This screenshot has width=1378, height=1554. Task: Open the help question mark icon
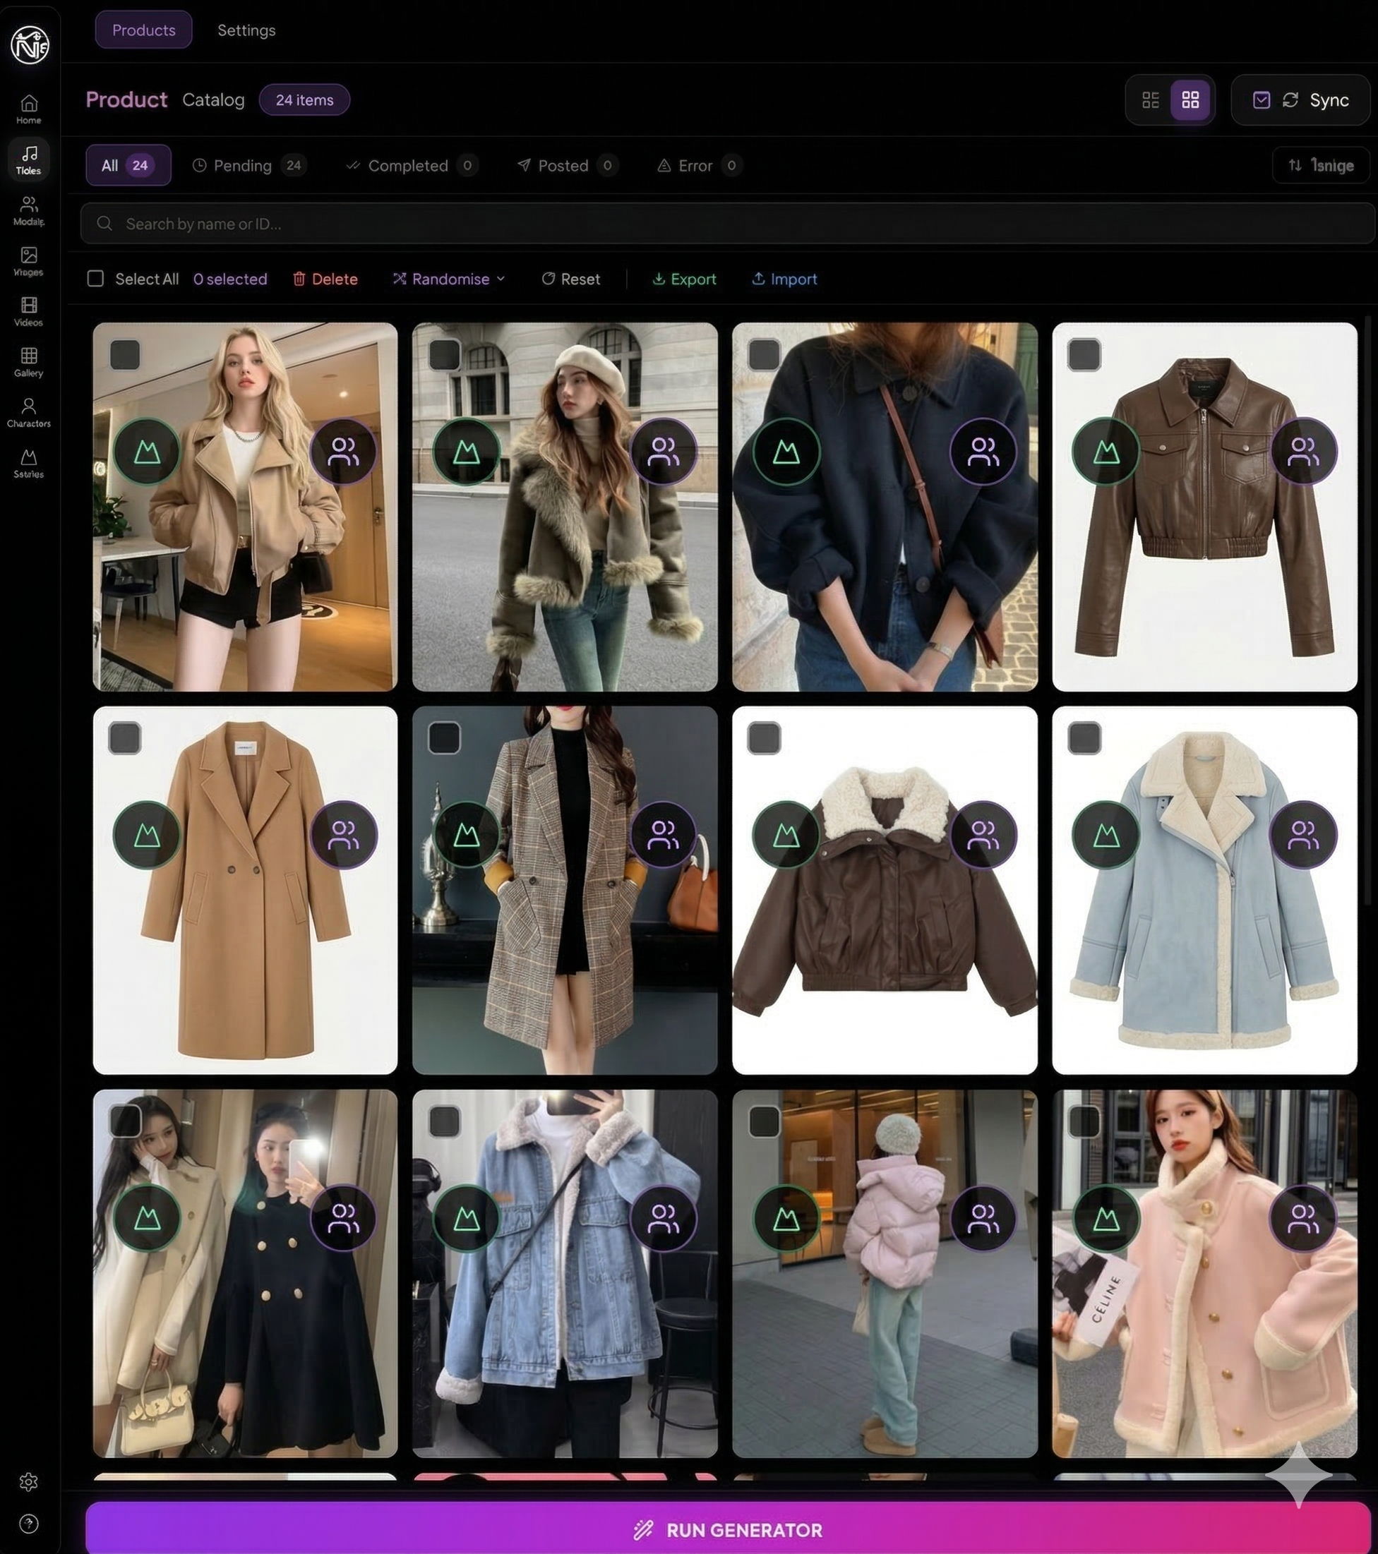coord(29,1524)
